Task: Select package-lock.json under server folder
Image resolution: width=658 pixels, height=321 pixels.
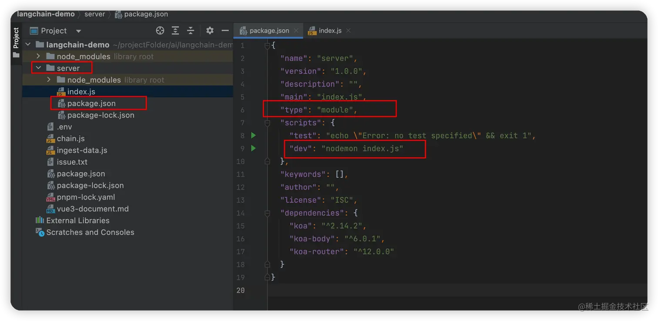Action: pyautogui.click(x=101, y=115)
